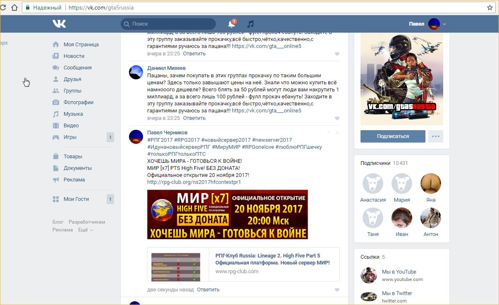Open Мы в Twitter link

pyautogui.click(x=397, y=293)
